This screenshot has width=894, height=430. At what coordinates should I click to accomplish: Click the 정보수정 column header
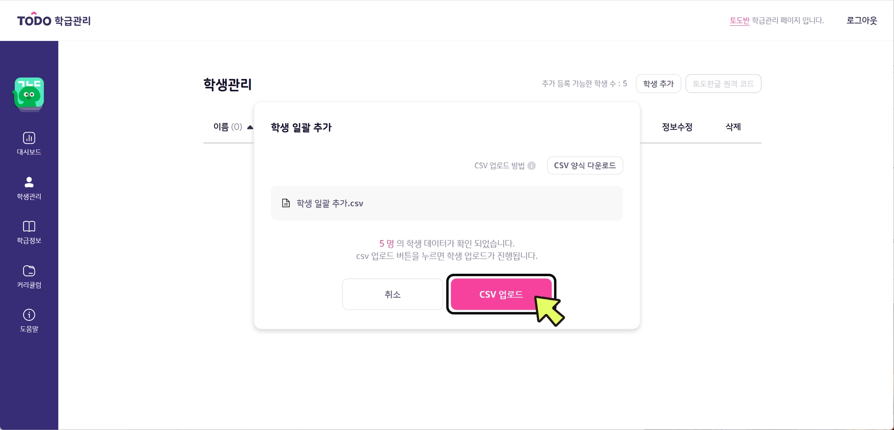[x=677, y=127]
